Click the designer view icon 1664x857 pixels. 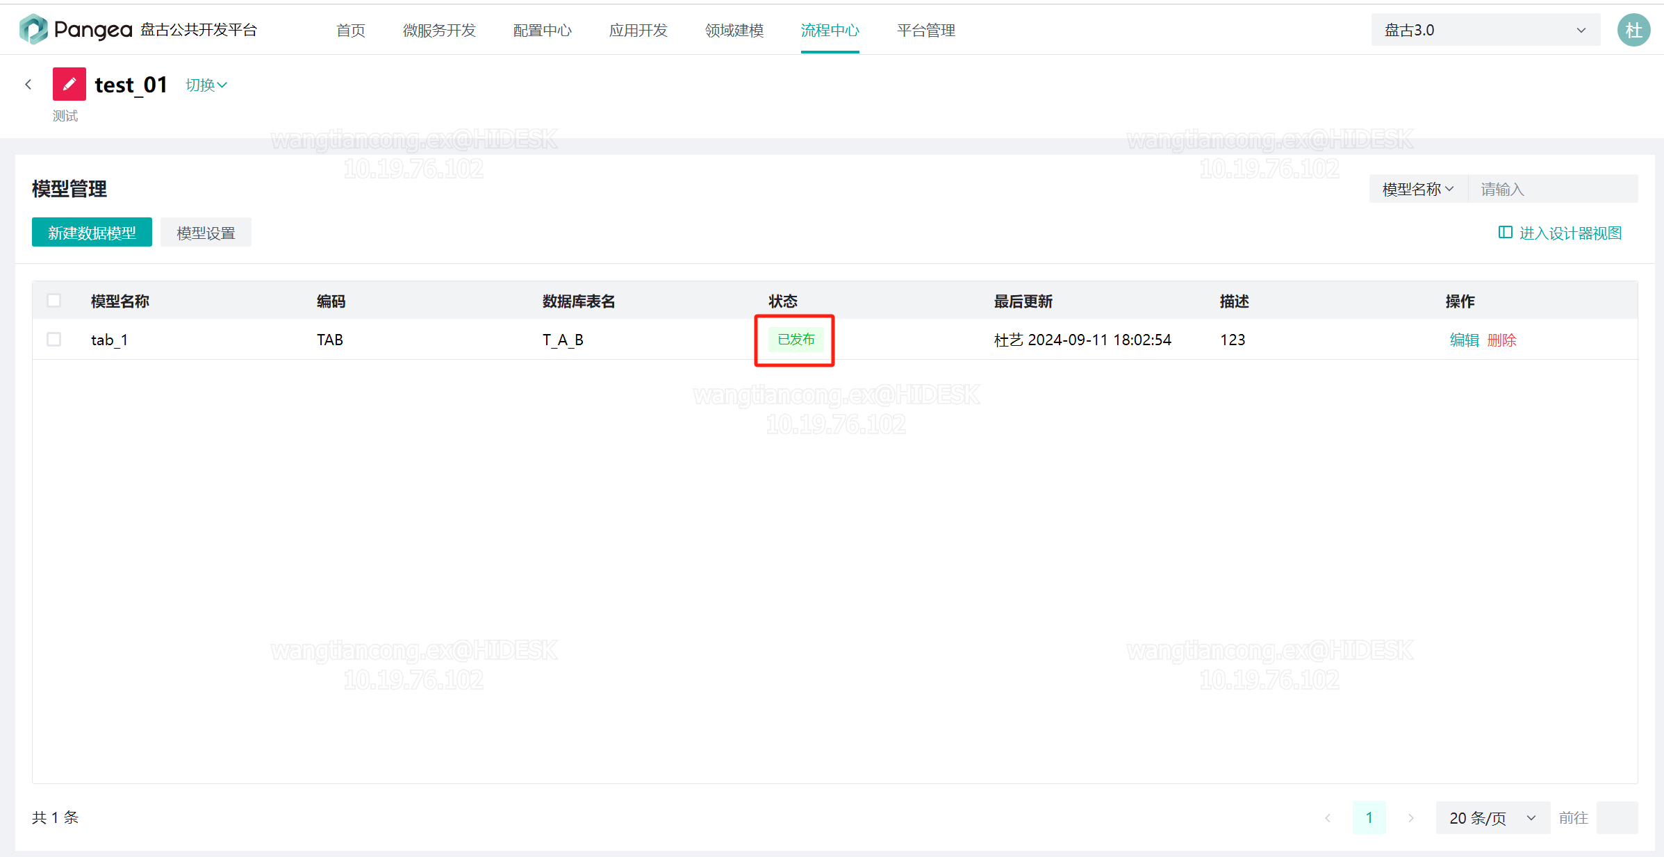[1505, 233]
